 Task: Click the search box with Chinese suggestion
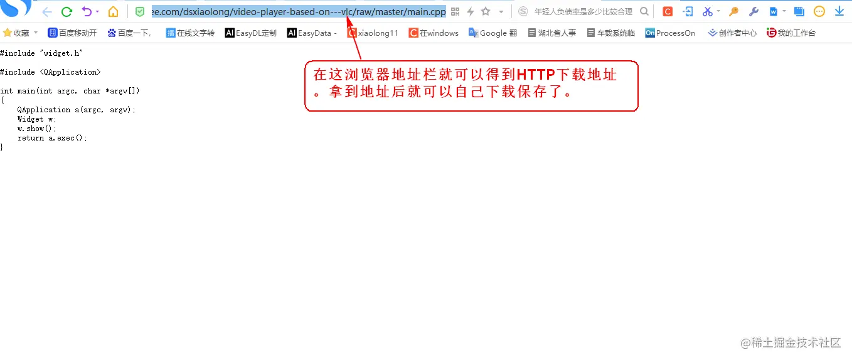pyautogui.click(x=583, y=11)
